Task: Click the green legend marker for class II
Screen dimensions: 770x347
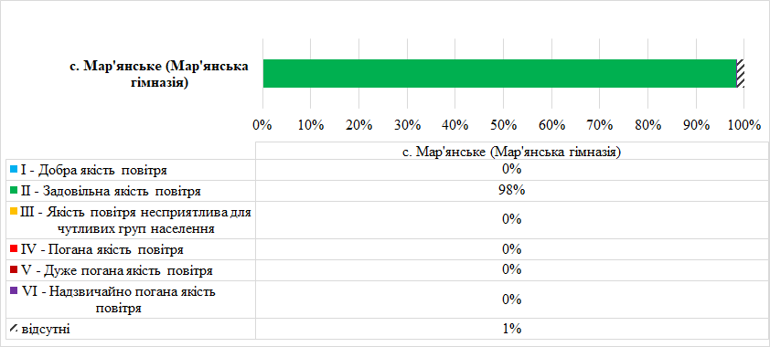Action: point(13,191)
